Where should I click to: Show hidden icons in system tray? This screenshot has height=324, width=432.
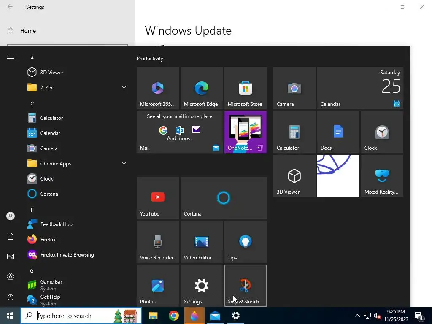(357, 316)
